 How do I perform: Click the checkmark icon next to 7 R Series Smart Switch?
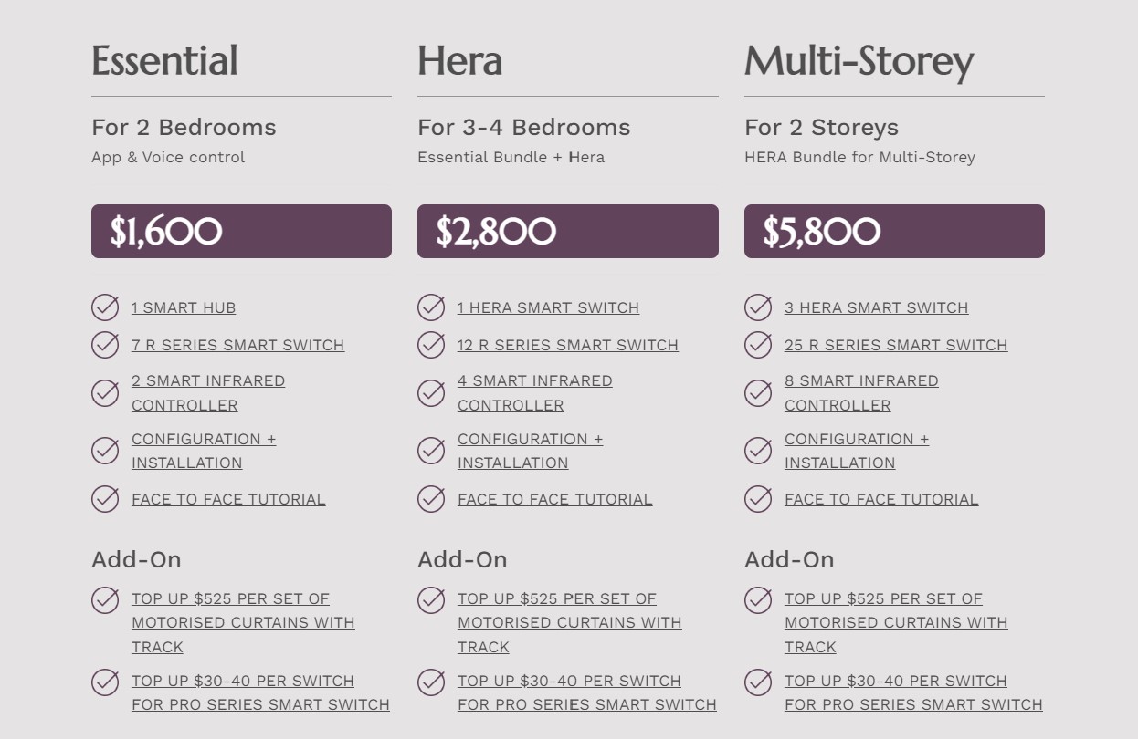tap(105, 345)
